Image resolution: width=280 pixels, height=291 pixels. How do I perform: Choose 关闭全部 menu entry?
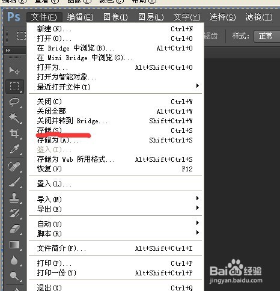pos(115,111)
